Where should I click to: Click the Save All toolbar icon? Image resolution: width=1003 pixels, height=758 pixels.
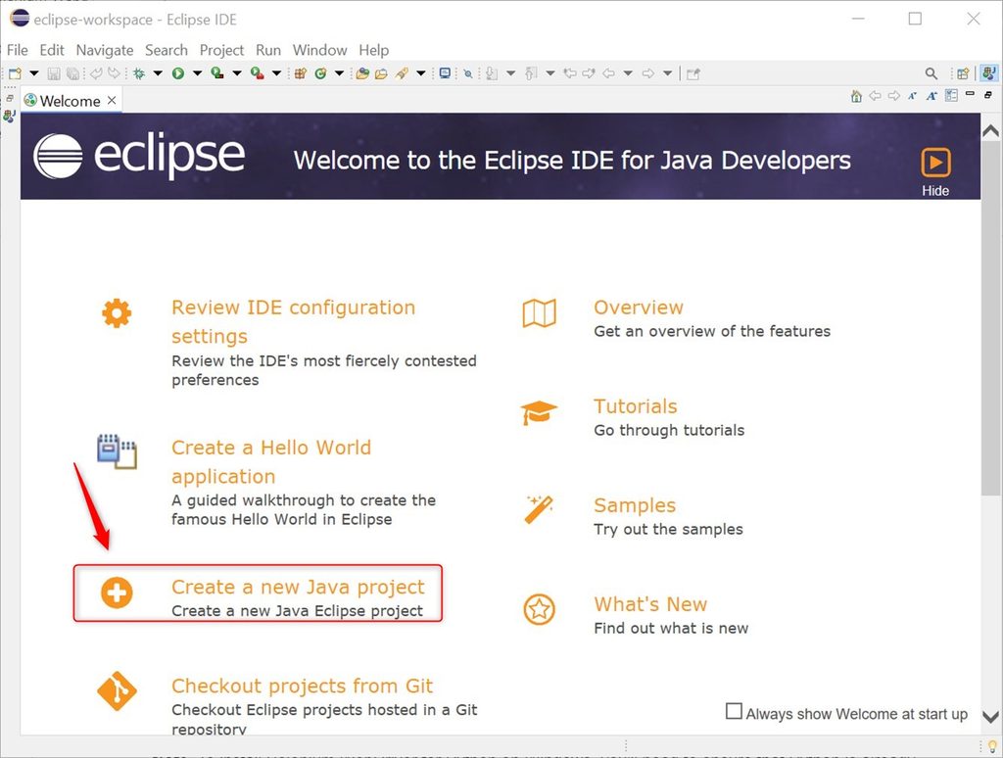click(x=72, y=73)
